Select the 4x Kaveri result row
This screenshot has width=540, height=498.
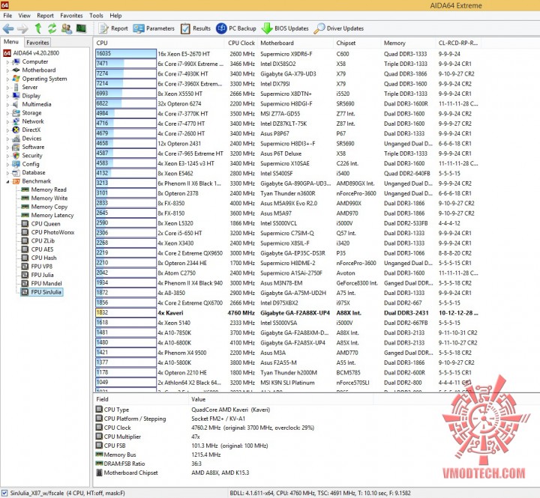tap(286, 313)
